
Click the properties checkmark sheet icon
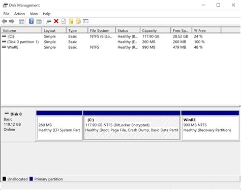click(x=64, y=21)
